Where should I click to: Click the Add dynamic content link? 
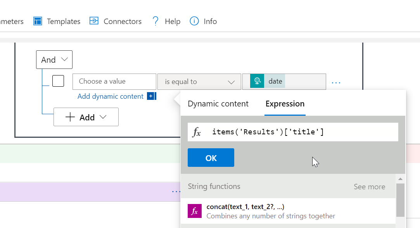pyautogui.click(x=111, y=96)
